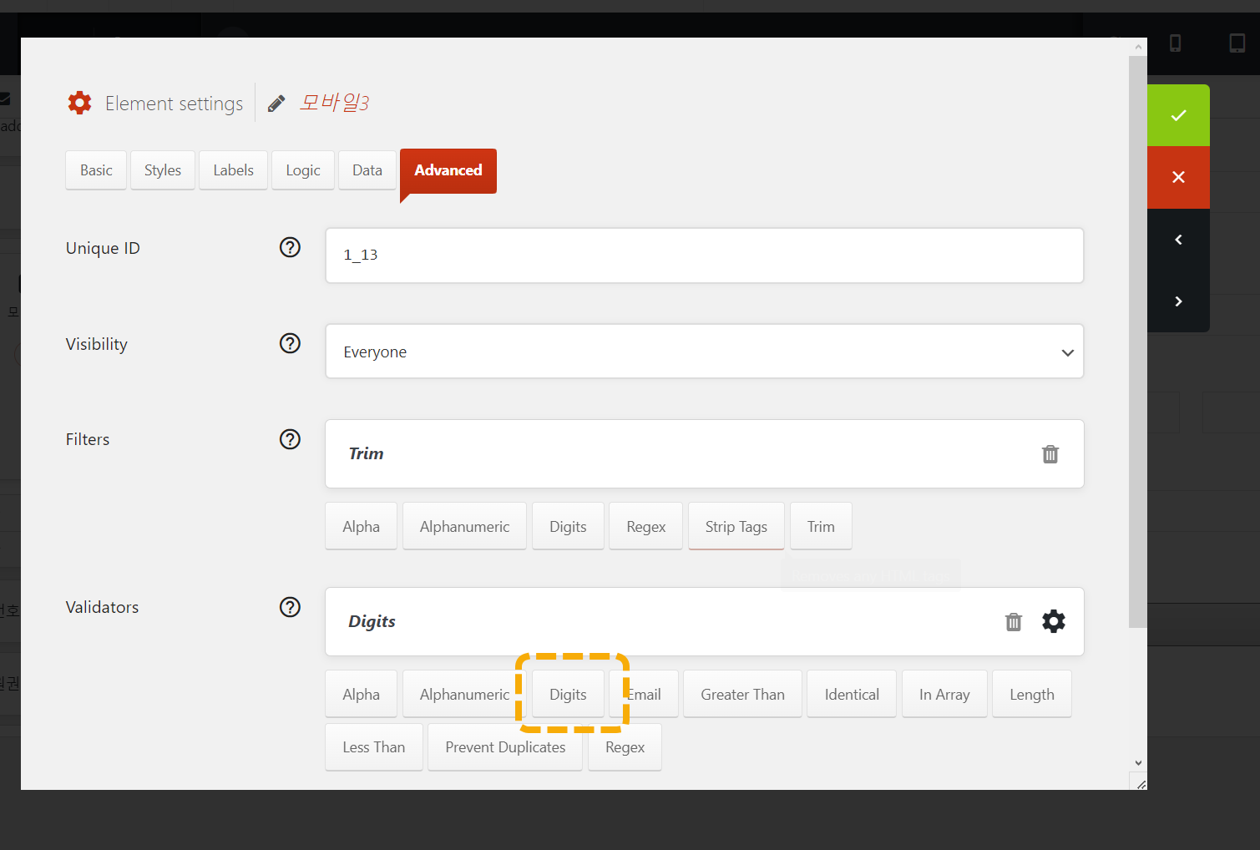Close settings with the red X button
This screenshot has width=1260, height=850.
pyautogui.click(x=1178, y=177)
